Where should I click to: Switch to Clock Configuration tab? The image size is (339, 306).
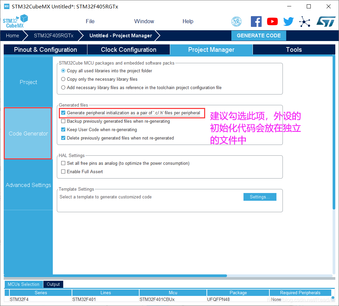[128, 49]
